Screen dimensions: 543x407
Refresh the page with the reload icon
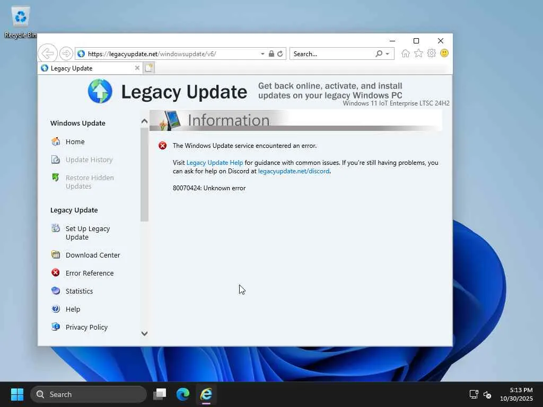pyautogui.click(x=280, y=54)
